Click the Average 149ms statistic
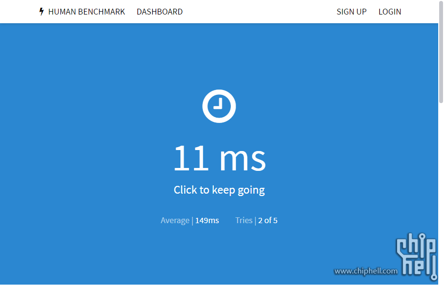 pyautogui.click(x=190, y=220)
